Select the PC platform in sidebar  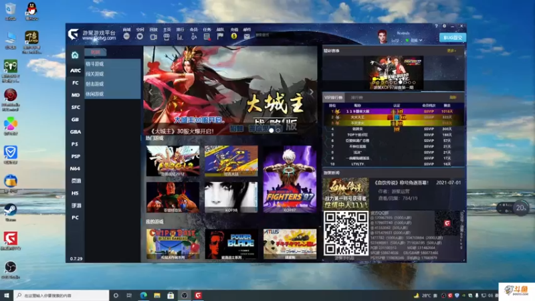(76, 217)
